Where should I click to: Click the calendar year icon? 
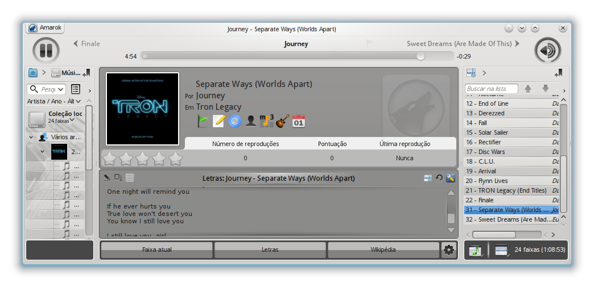299,121
